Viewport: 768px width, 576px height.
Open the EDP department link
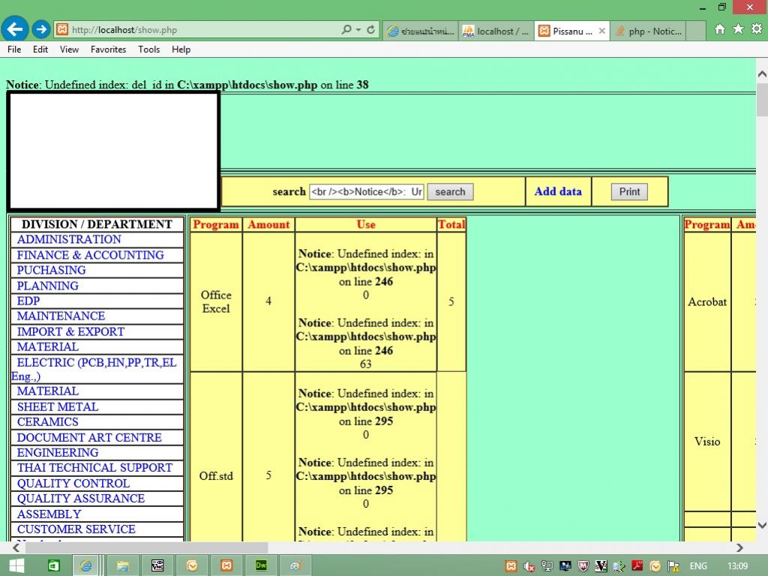(28, 301)
